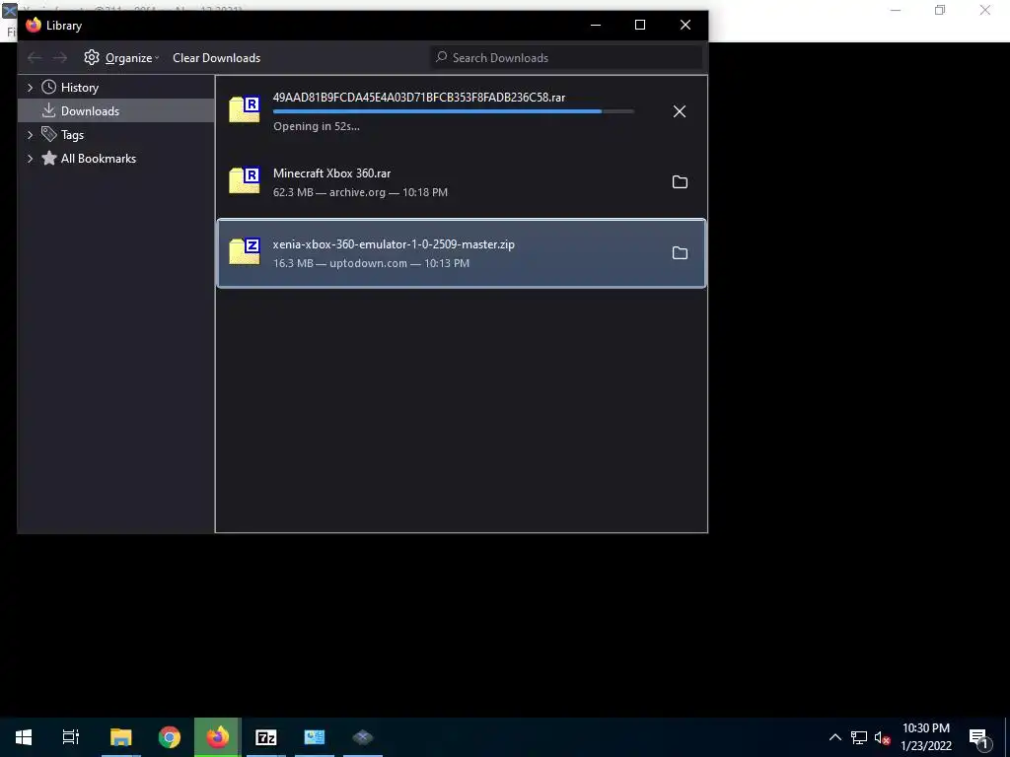1010x757 pixels.
Task: Open the Organize gear menu
Action: click(x=121, y=58)
